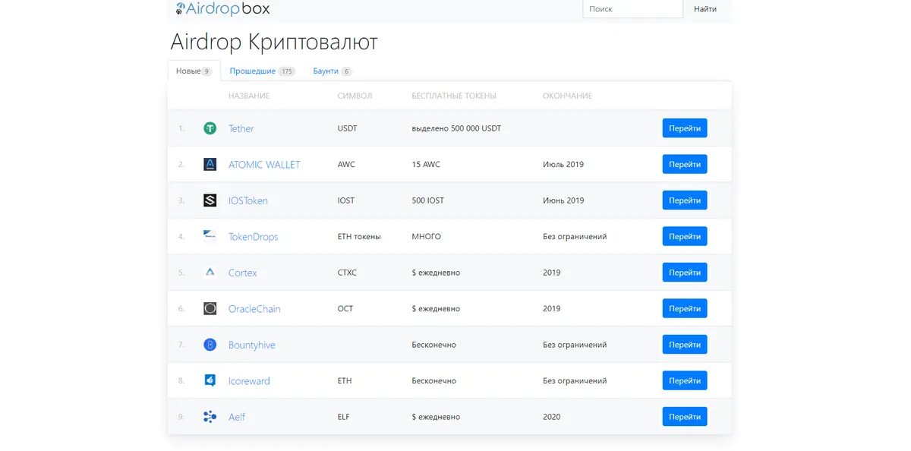Open the ATOMIC WALLET link

click(264, 164)
